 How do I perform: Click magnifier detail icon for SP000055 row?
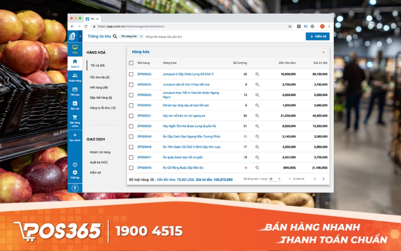(x=257, y=74)
